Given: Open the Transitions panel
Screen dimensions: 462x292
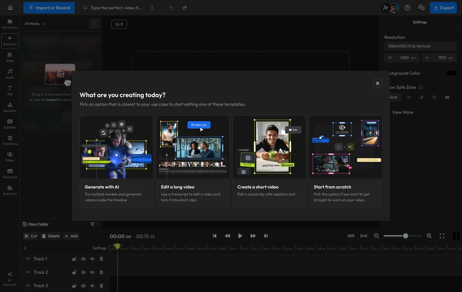Looking at the screenshot, I should [x=10, y=140].
